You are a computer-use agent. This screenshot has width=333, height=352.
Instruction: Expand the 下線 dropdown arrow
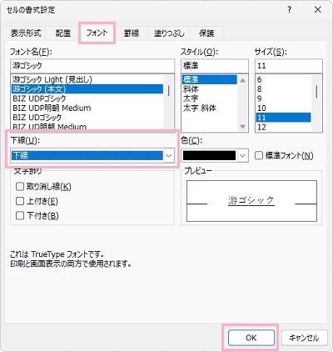pos(169,155)
